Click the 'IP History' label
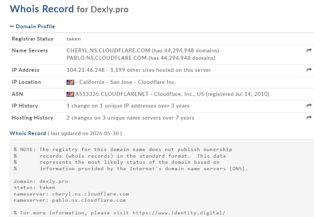Image resolution: width=314 pixels, height=217 pixels. click(x=25, y=106)
